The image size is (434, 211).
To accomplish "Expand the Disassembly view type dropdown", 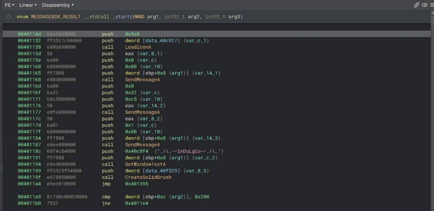I will [58, 5].
